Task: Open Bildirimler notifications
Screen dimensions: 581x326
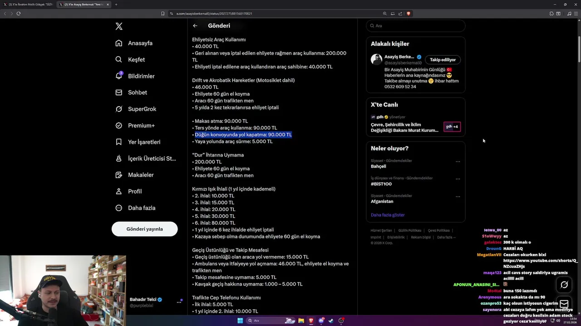Action: tap(135, 76)
